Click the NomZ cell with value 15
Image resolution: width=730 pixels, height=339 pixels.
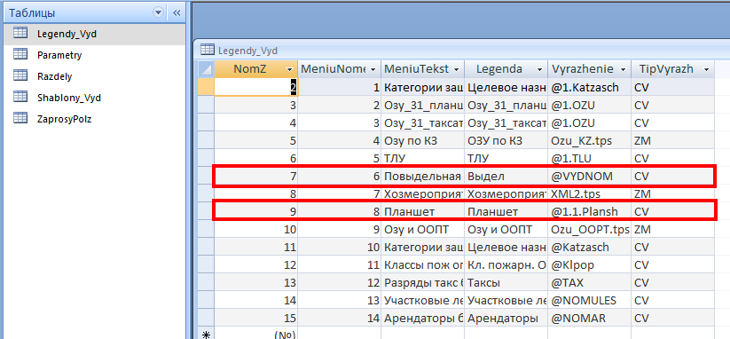click(x=256, y=319)
